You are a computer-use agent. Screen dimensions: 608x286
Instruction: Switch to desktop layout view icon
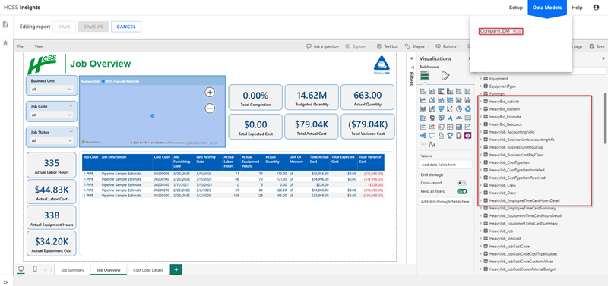(21, 269)
